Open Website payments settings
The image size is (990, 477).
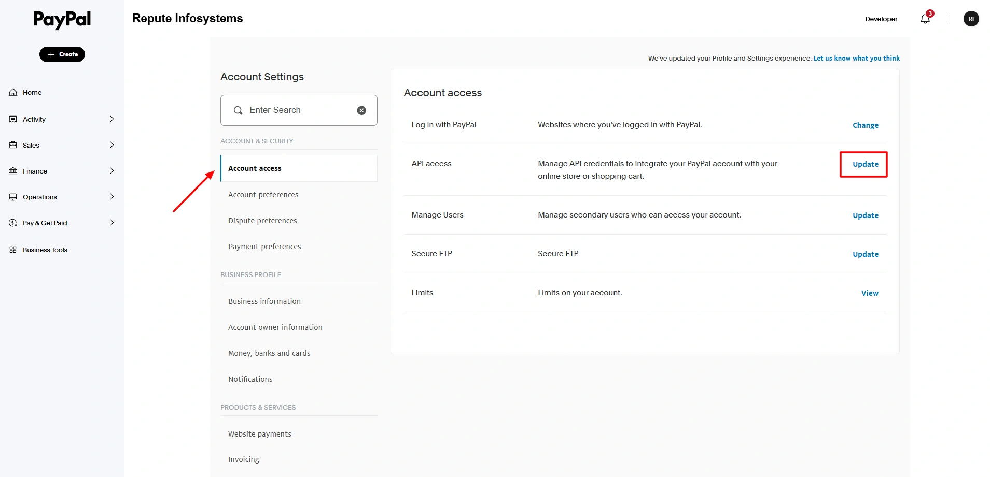(260, 434)
